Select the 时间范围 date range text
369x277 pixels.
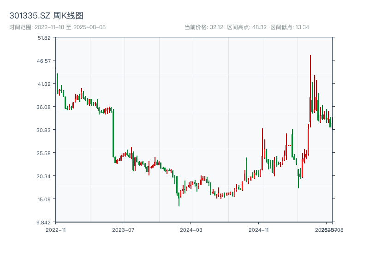point(58,27)
